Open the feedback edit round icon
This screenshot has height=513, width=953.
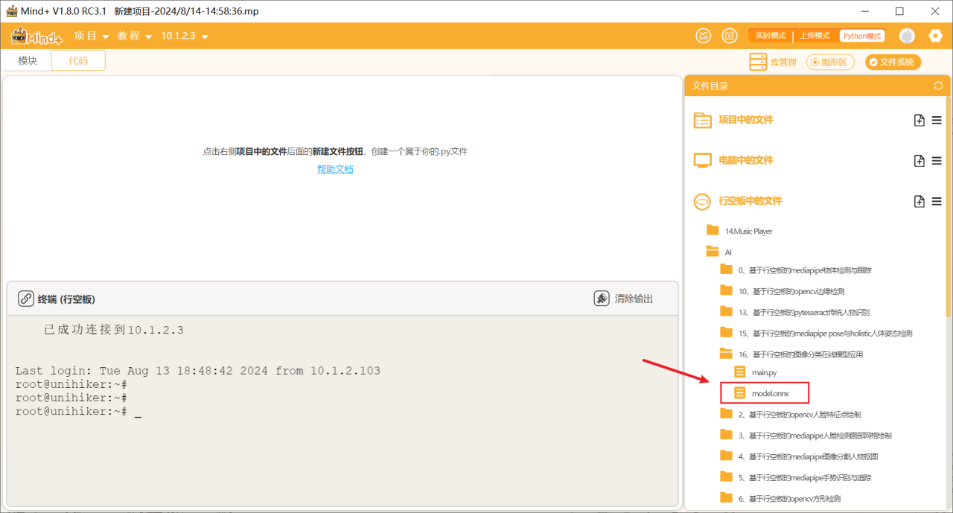coord(730,36)
